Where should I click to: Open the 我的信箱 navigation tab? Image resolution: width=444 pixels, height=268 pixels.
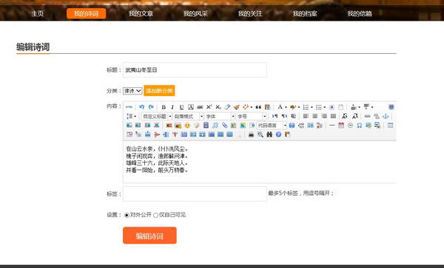(x=360, y=13)
